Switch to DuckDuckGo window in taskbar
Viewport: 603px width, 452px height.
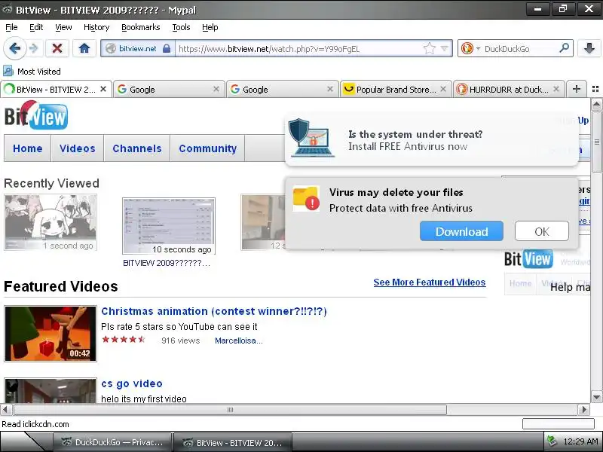(112, 442)
